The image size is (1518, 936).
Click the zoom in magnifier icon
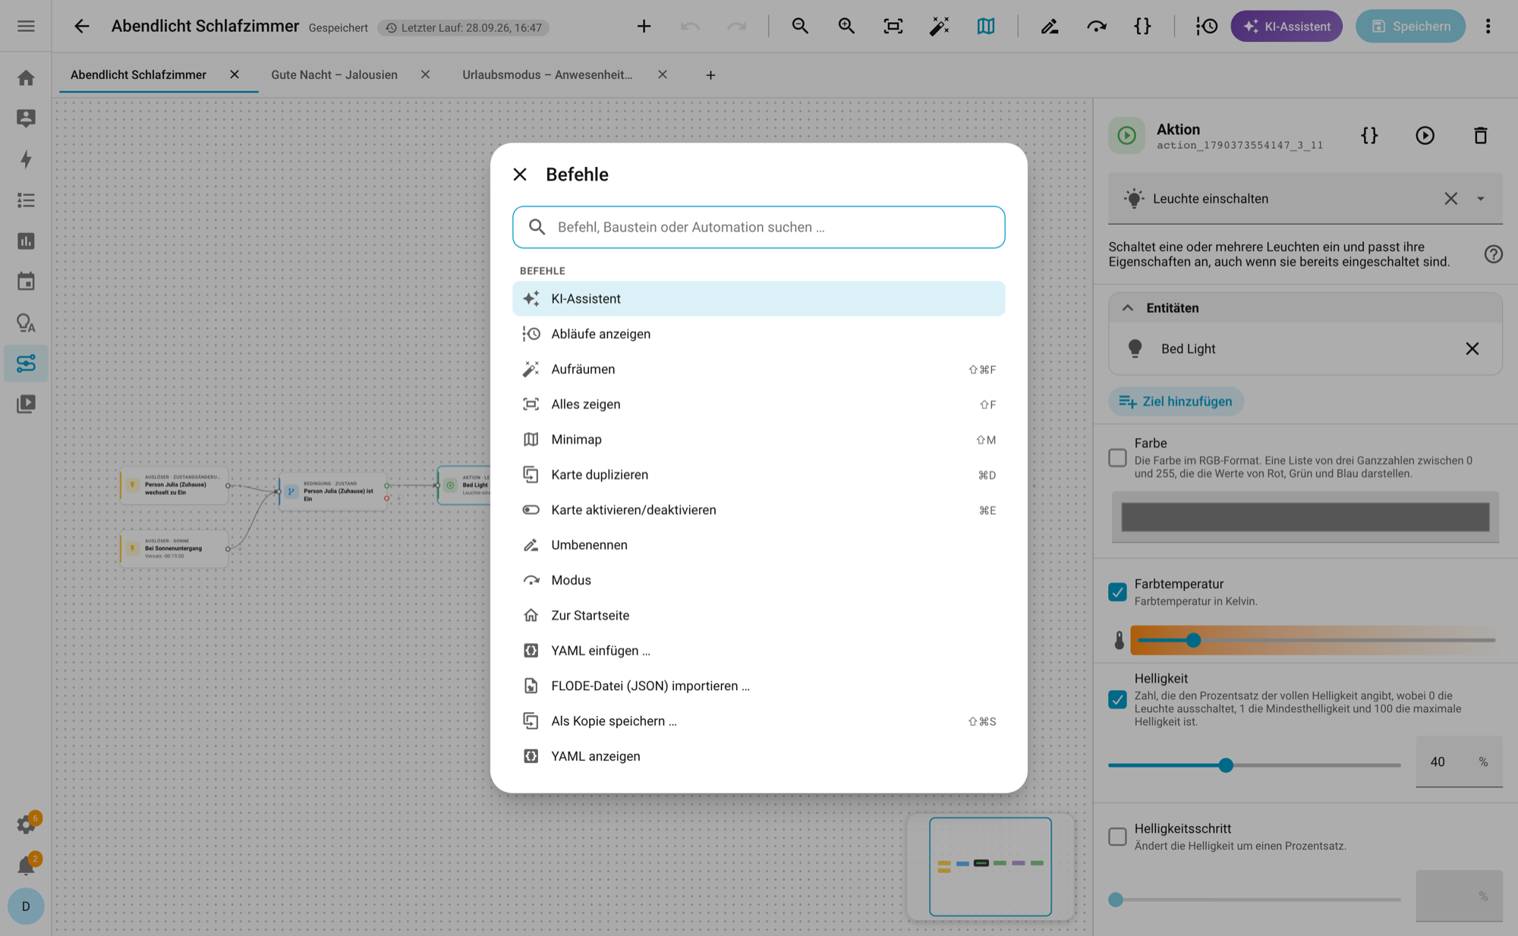(x=846, y=27)
